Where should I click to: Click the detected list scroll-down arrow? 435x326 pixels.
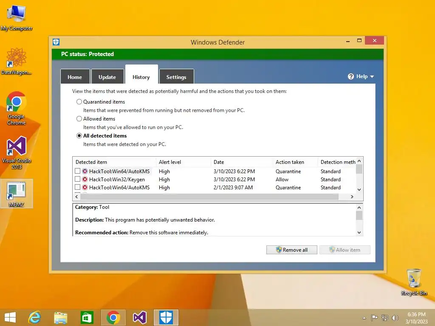(x=359, y=190)
